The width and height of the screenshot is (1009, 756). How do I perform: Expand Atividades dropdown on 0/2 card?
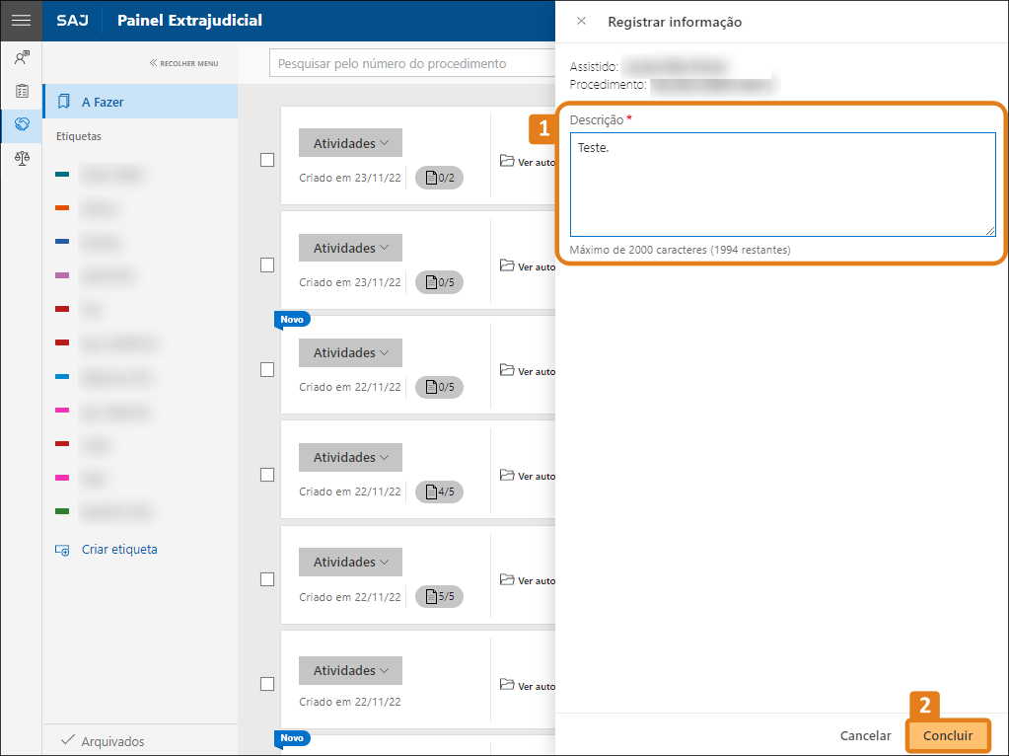point(350,143)
